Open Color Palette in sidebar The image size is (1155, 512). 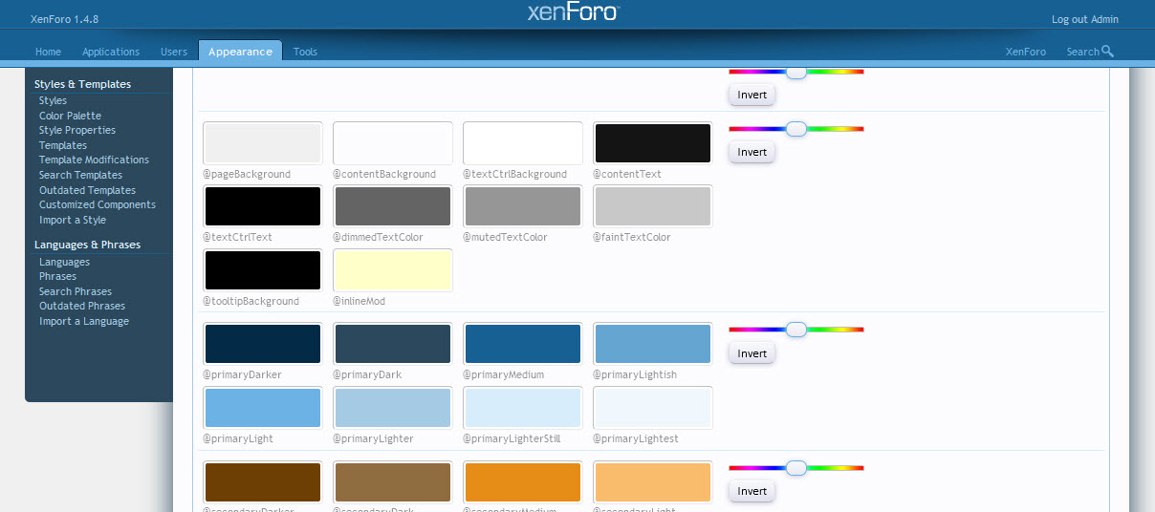point(70,116)
